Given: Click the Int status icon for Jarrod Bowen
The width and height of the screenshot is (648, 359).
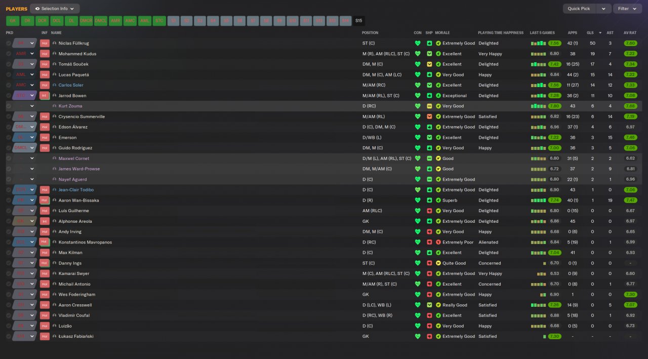Looking at the screenshot, I should pos(45,96).
